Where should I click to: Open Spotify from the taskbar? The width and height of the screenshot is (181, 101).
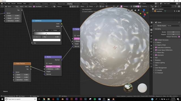coord(95,99)
